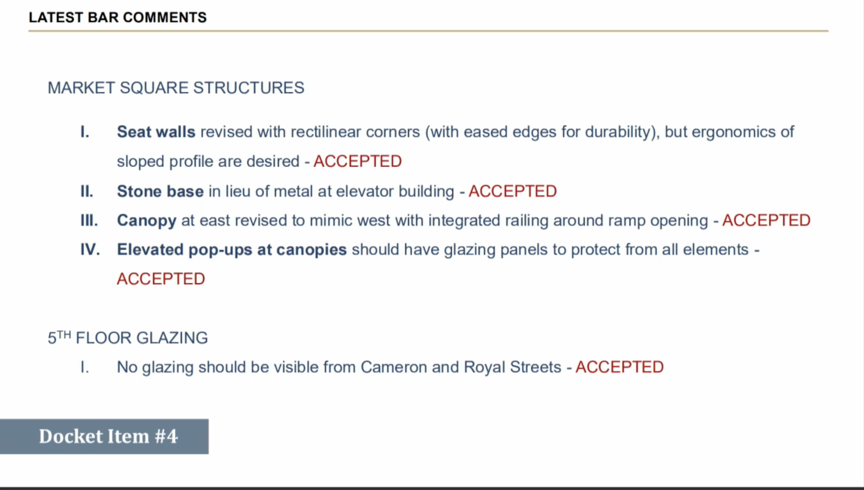Click ACCEPTED after "ramp opening"

point(766,220)
